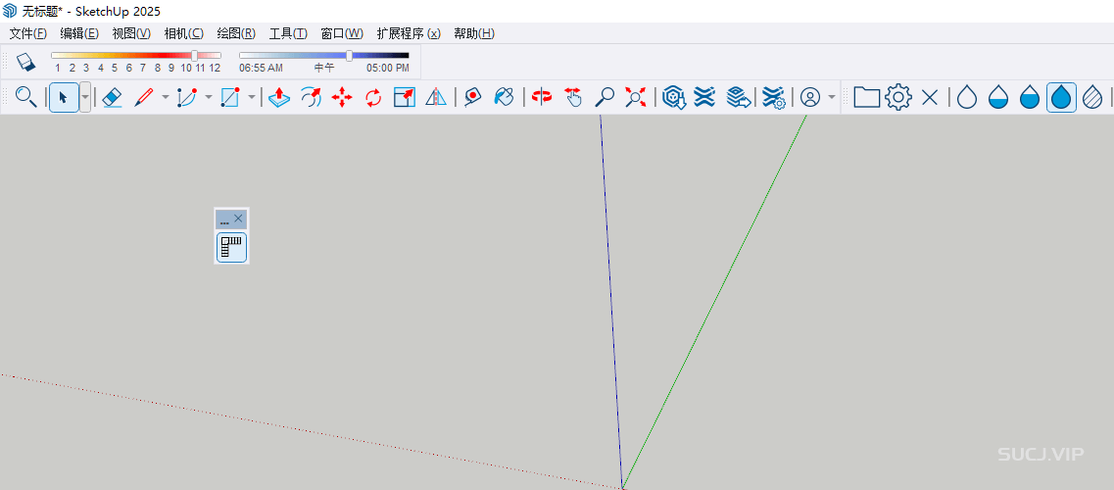Select the Rectangle shape tool
1114x490 pixels.
[229, 97]
